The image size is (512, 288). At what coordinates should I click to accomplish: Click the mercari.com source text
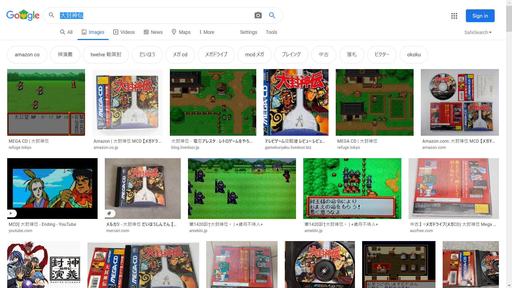click(x=118, y=231)
